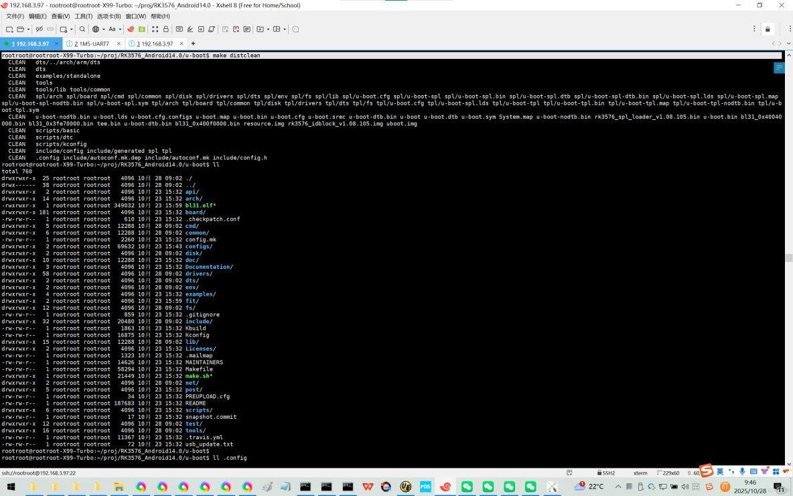Add a new tab with plus button
This screenshot has width=793, height=496.
pyautogui.click(x=193, y=44)
